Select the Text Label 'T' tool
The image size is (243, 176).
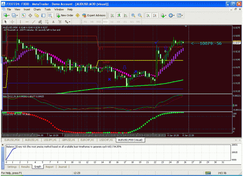(60, 22)
